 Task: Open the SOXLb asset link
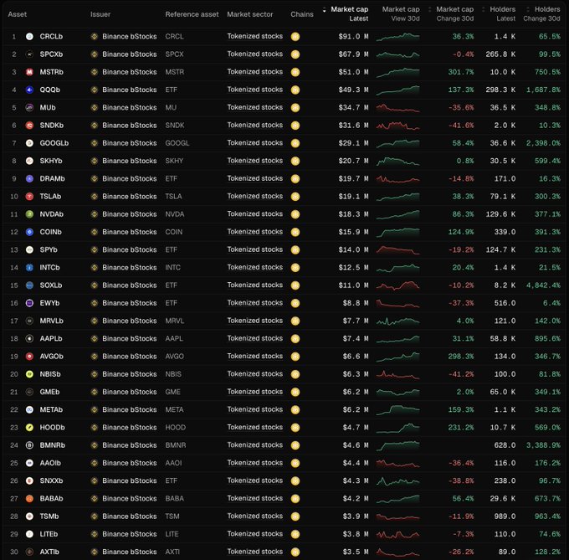tap(51, 285)
